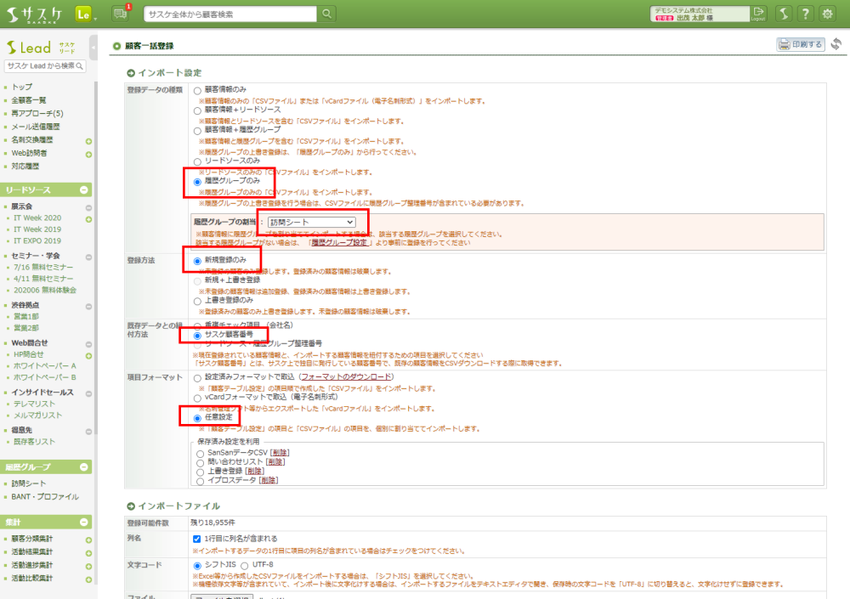Click the notification message icon with badge

click(x=120, y=14)
